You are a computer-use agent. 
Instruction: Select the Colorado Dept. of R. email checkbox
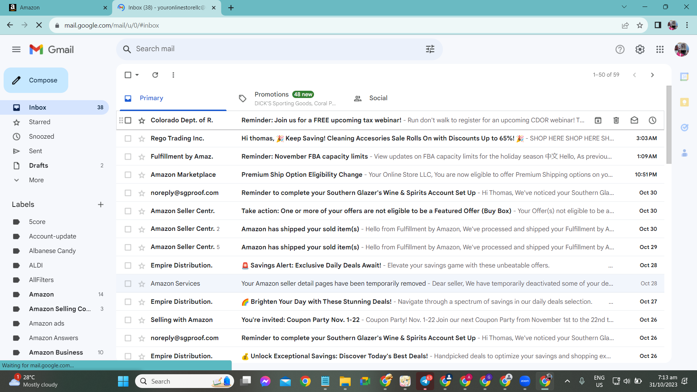click(128, 120)
